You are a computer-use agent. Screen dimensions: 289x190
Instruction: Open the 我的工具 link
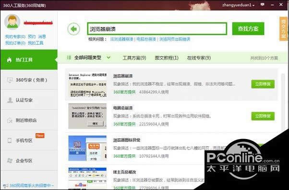pos(36,43)
